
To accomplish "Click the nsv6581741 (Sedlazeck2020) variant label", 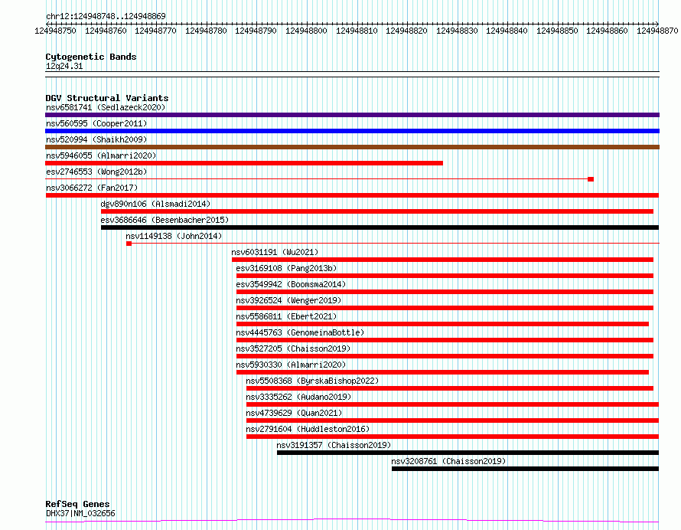I will click(106, 107).
